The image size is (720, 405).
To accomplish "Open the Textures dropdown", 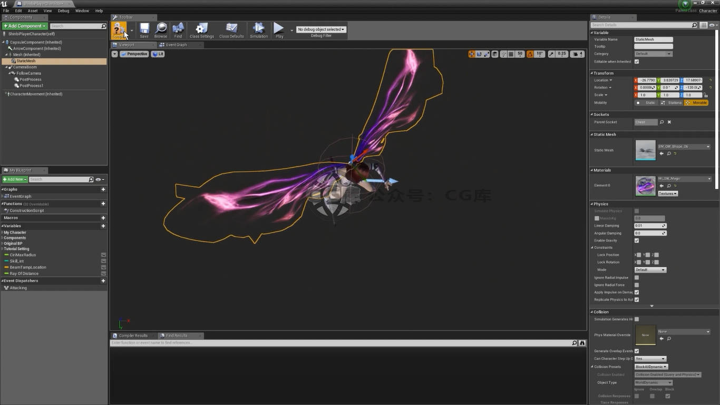I will (x=668, y=194).
